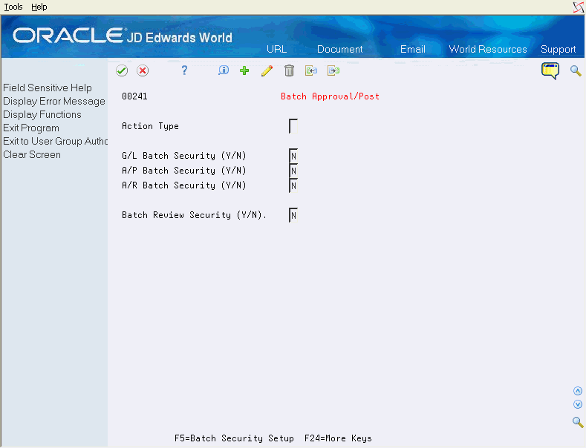Click the red X cancel icon
The image size is (586, 448).
(143, 70)
